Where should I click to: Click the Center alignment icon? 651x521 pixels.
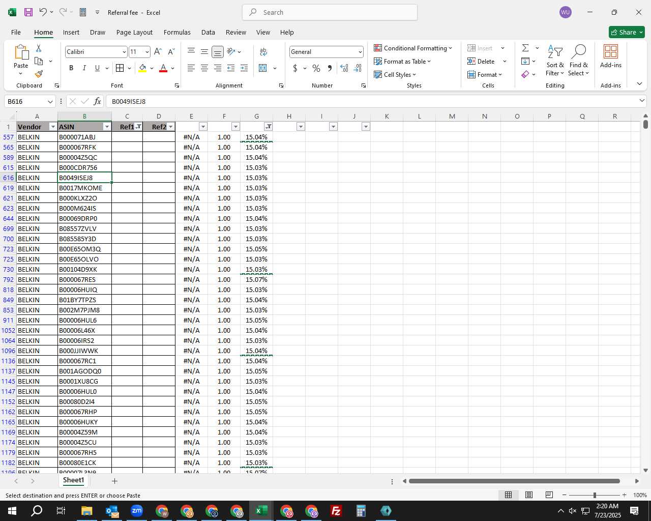204,68
